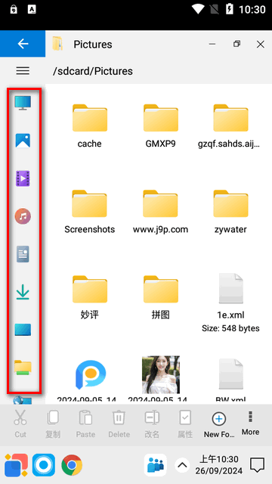Click the 改名 rename tool
272x484 pixels.
(152, 424)
